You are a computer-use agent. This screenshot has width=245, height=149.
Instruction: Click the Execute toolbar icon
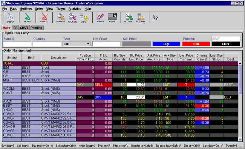click(141, 18)
